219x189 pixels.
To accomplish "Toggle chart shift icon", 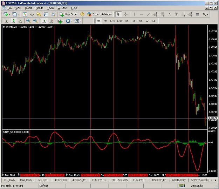I will 51,21.
